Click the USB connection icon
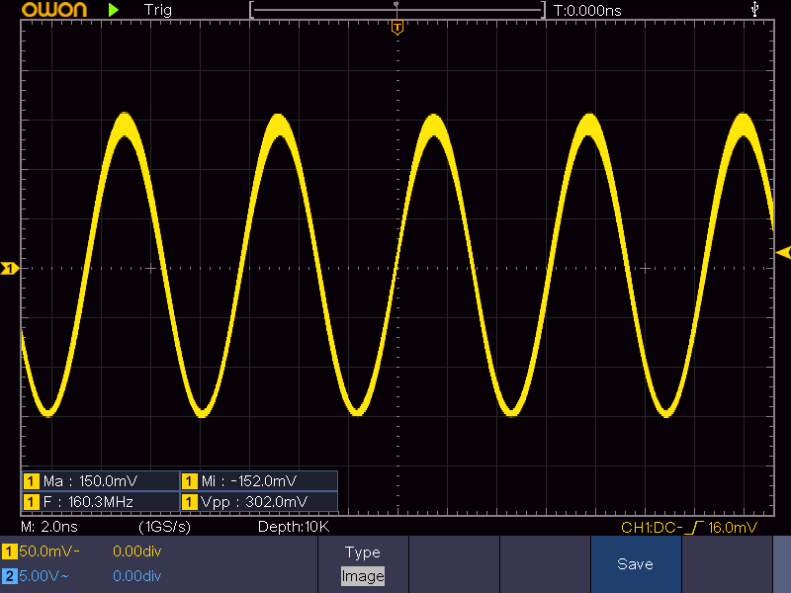This screenshot has width=791, height=593. click(754, 9)
